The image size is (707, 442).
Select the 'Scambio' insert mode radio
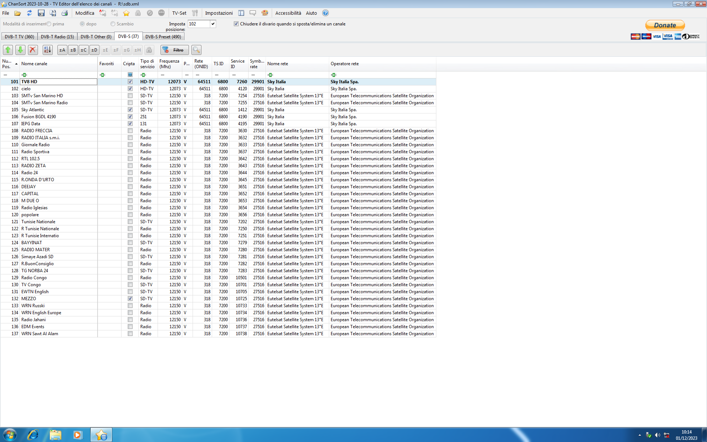[113, 24]
